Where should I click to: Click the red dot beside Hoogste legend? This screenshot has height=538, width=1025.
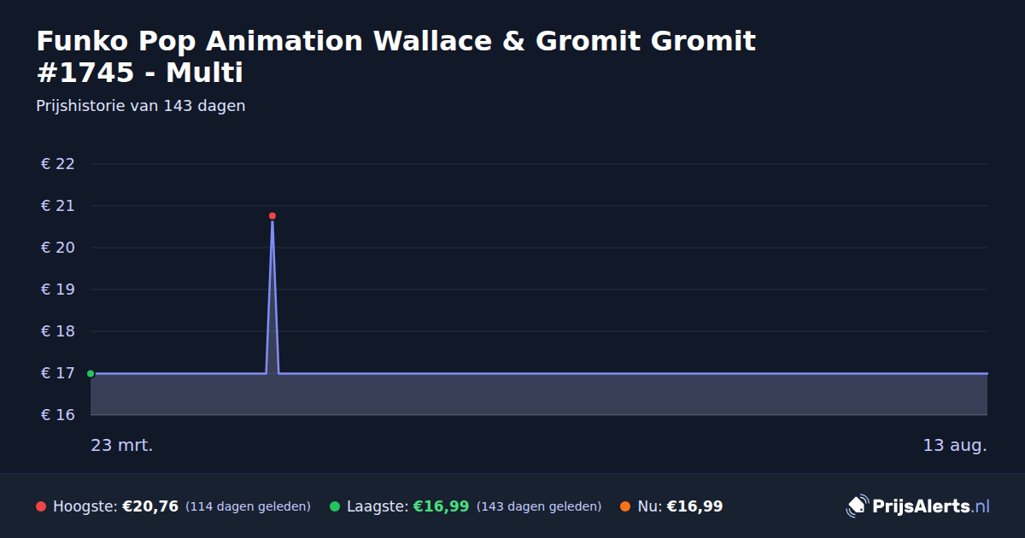click(41, 506)
